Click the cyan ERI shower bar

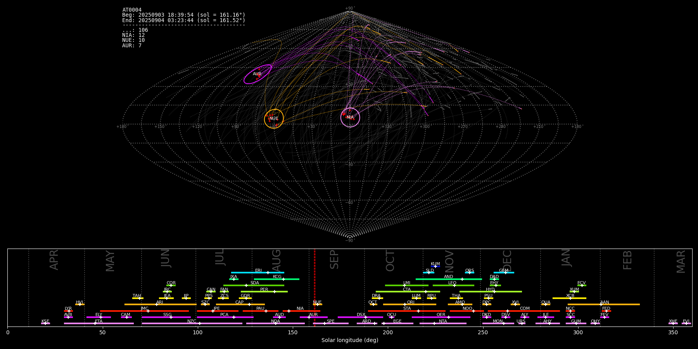click(x=257, y=273)
